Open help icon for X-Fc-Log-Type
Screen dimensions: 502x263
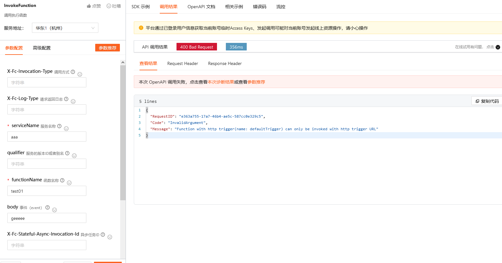(x=66, y=99)
